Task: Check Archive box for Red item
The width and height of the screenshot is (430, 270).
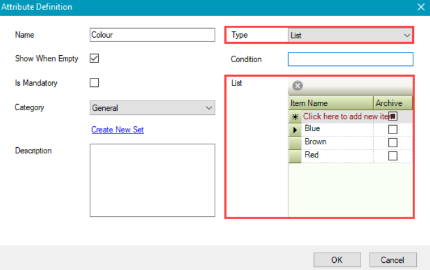Action: coord(393,156)
